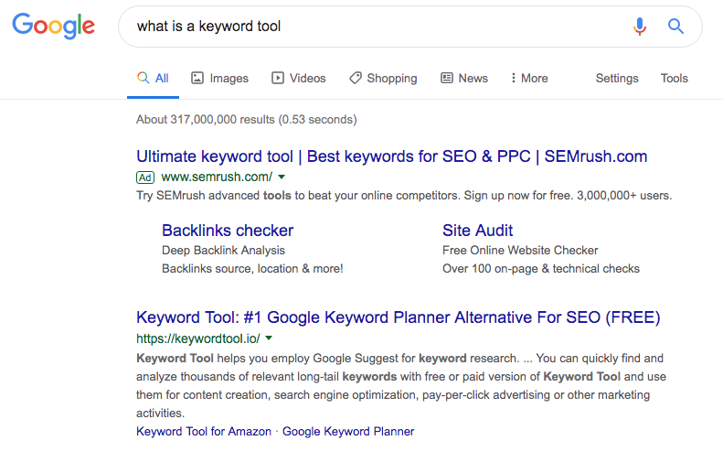The image size is (723, 462).
Task: Open Keyword Tool for Amazon link
Action: (204, 432)
